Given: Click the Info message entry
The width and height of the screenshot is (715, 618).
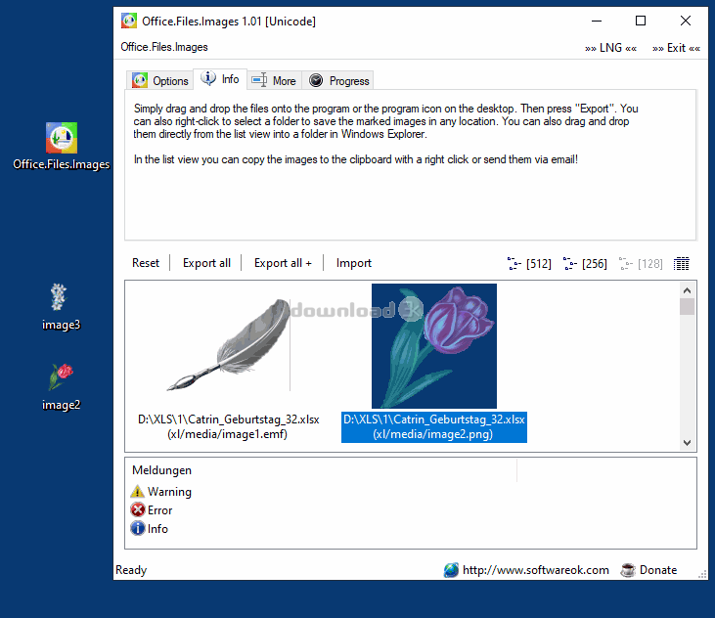Looking at the screenshot, I should pos(150,529).
